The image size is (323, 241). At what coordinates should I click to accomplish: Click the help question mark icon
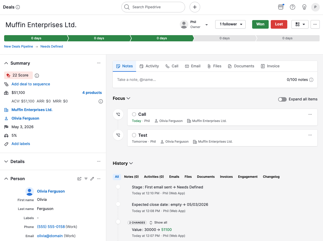292,7
